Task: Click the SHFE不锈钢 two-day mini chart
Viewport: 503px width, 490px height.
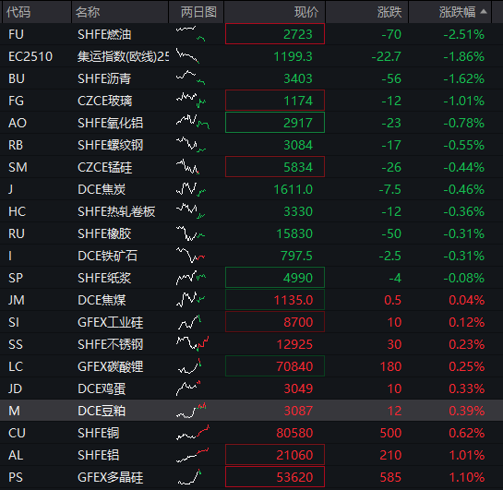Action: pyautogui.click(x=193, y=344)
